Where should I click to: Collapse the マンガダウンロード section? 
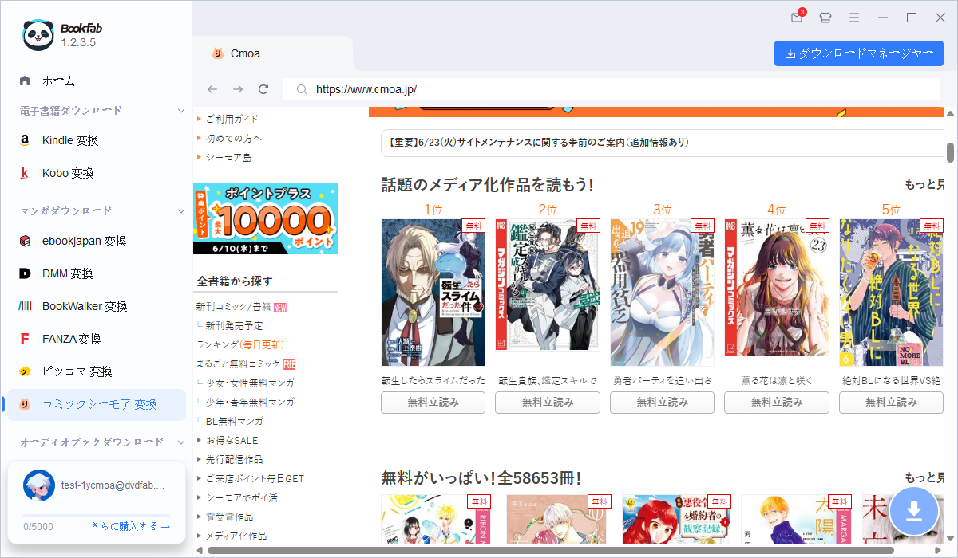(183, 210)
